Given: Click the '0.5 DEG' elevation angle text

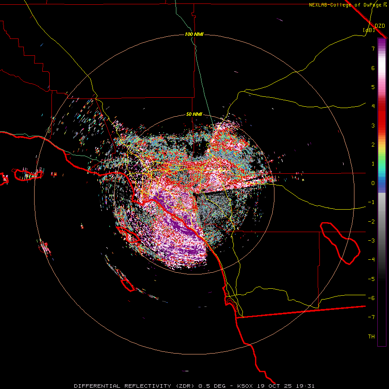Looking at the screenshot, I should [x=212, y=386].
